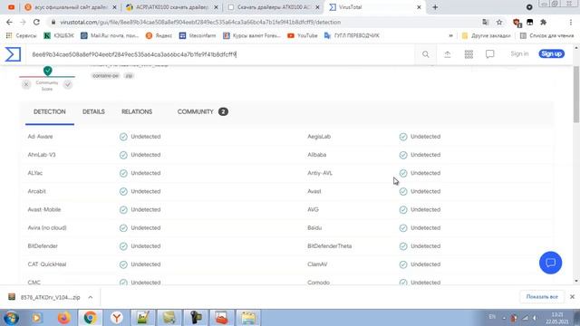Vote malicious with community X icon

pyautogui.click(x=26, y=84)
